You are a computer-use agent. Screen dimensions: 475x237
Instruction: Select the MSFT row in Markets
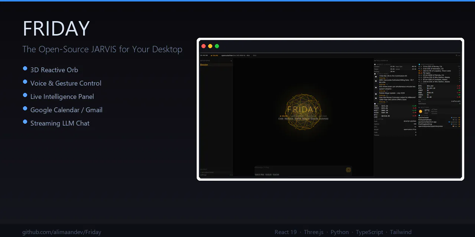click(x=395, y=110)
